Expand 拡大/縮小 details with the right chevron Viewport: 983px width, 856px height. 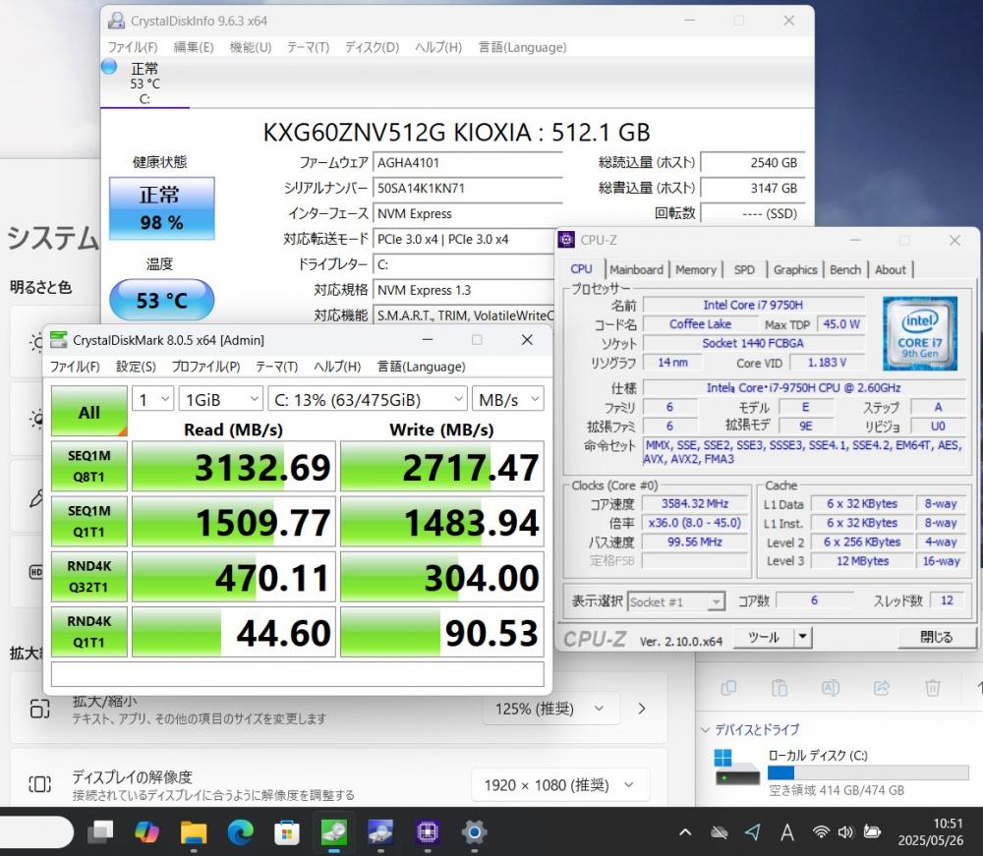(641, 709)
